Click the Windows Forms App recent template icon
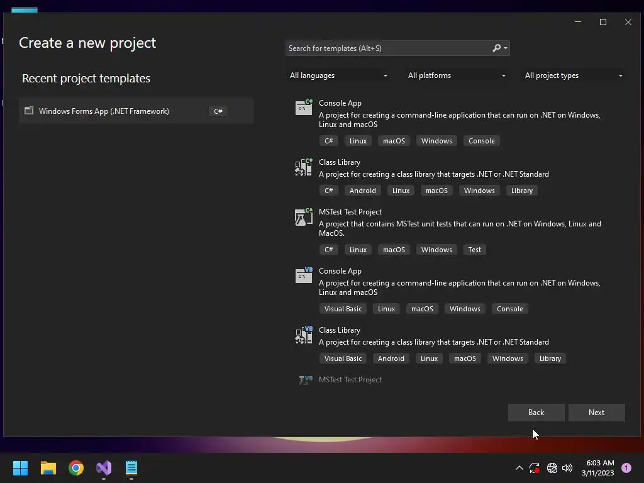The image size is (644, 483). click(x=29, y=111)
